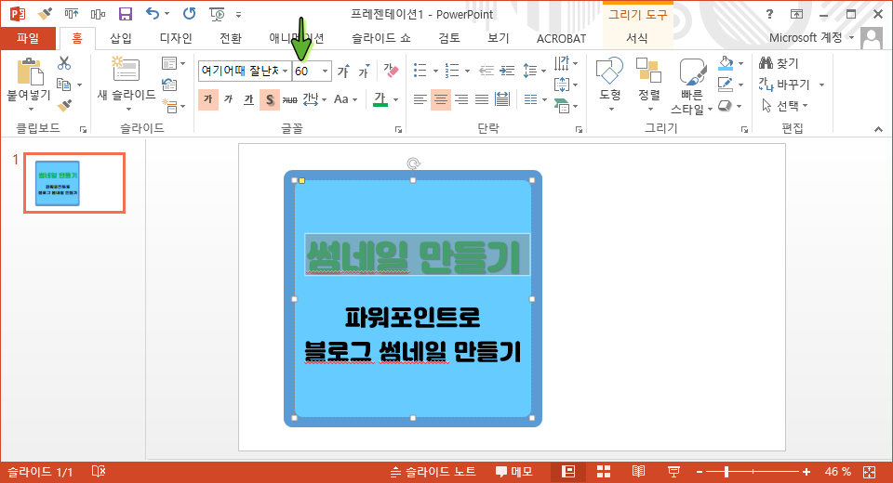Image resolution: width=893 pixels, height=483 pixels.
Task: Open Comments (메모) from the status bar
Action: coord(513,471)
